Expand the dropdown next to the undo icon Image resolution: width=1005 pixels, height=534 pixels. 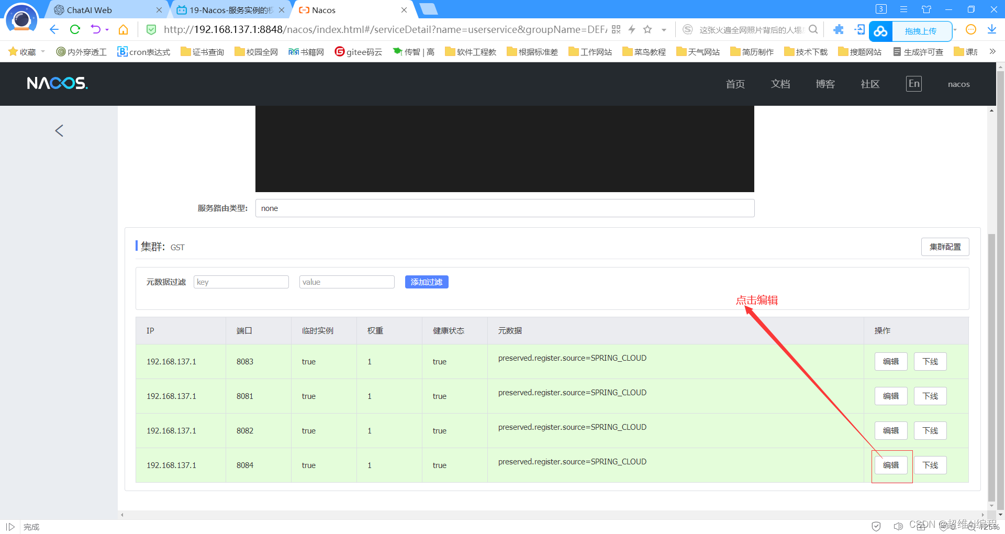(x=107, y=30)
